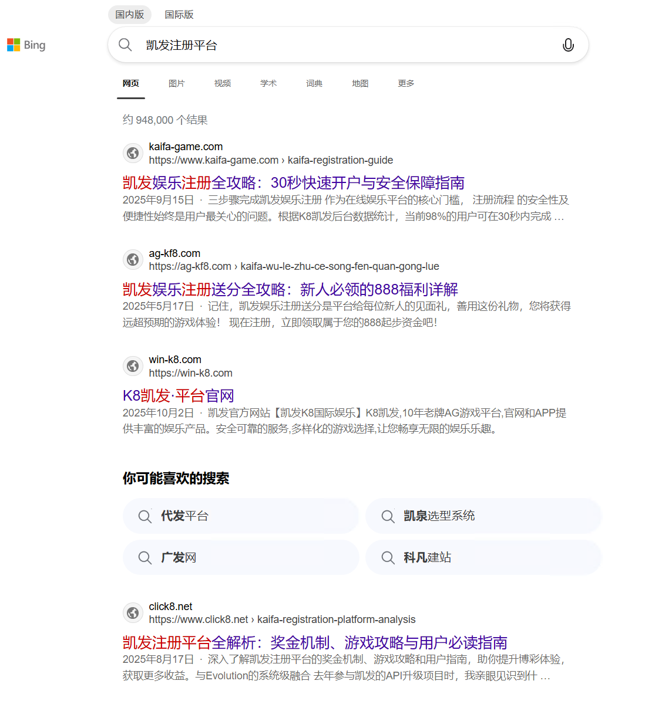Click kaifa-game.com site name
Viewport: 652px width, 701px height.
pos(186,147)
